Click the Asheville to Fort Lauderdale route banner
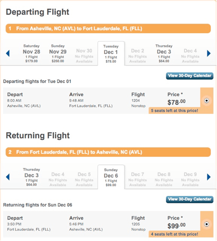The width and height of the screenshot is (217, 241). pyautogui.click(x=108, y=29)
